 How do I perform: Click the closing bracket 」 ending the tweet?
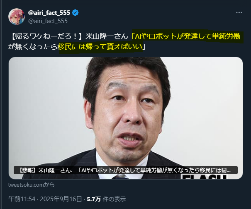tap(144, 47)
